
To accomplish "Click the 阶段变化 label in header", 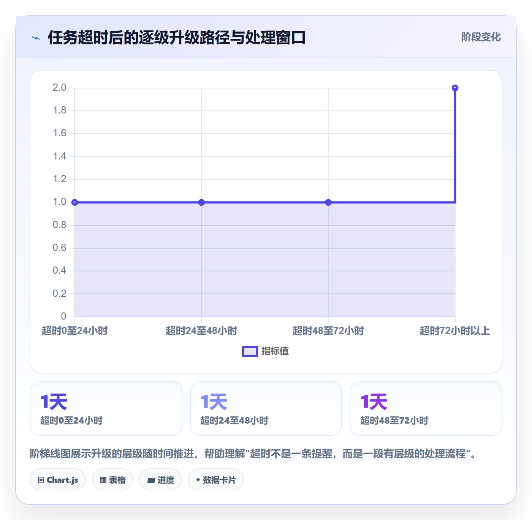I will 481,37.
